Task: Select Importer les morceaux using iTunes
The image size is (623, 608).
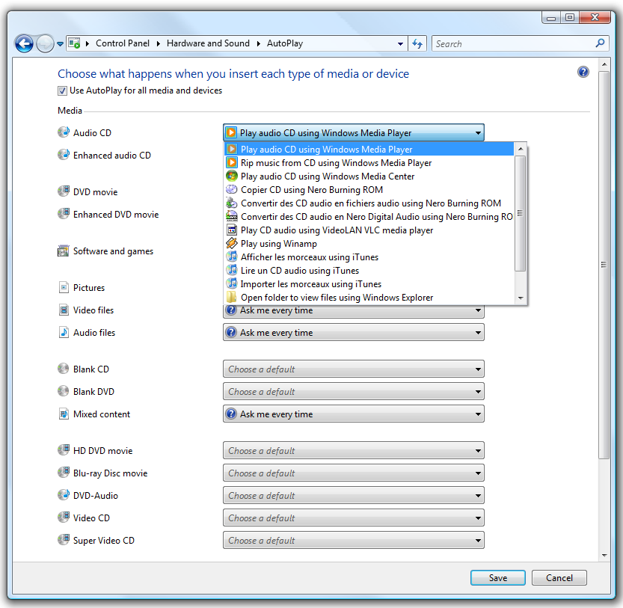Action: [x=369, y=284]
